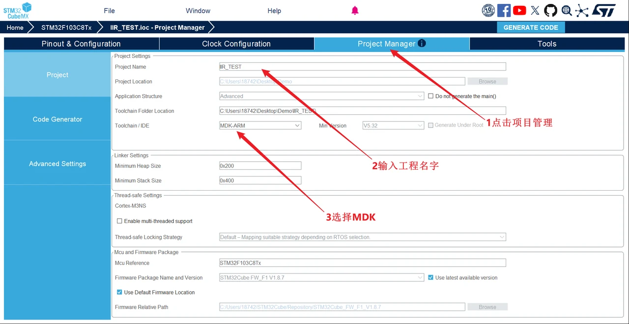The width and height of the screenshot is (629, 324).
Task: Expand Thread-safe Locking Strategy dropdown
Action: [363, 237]
